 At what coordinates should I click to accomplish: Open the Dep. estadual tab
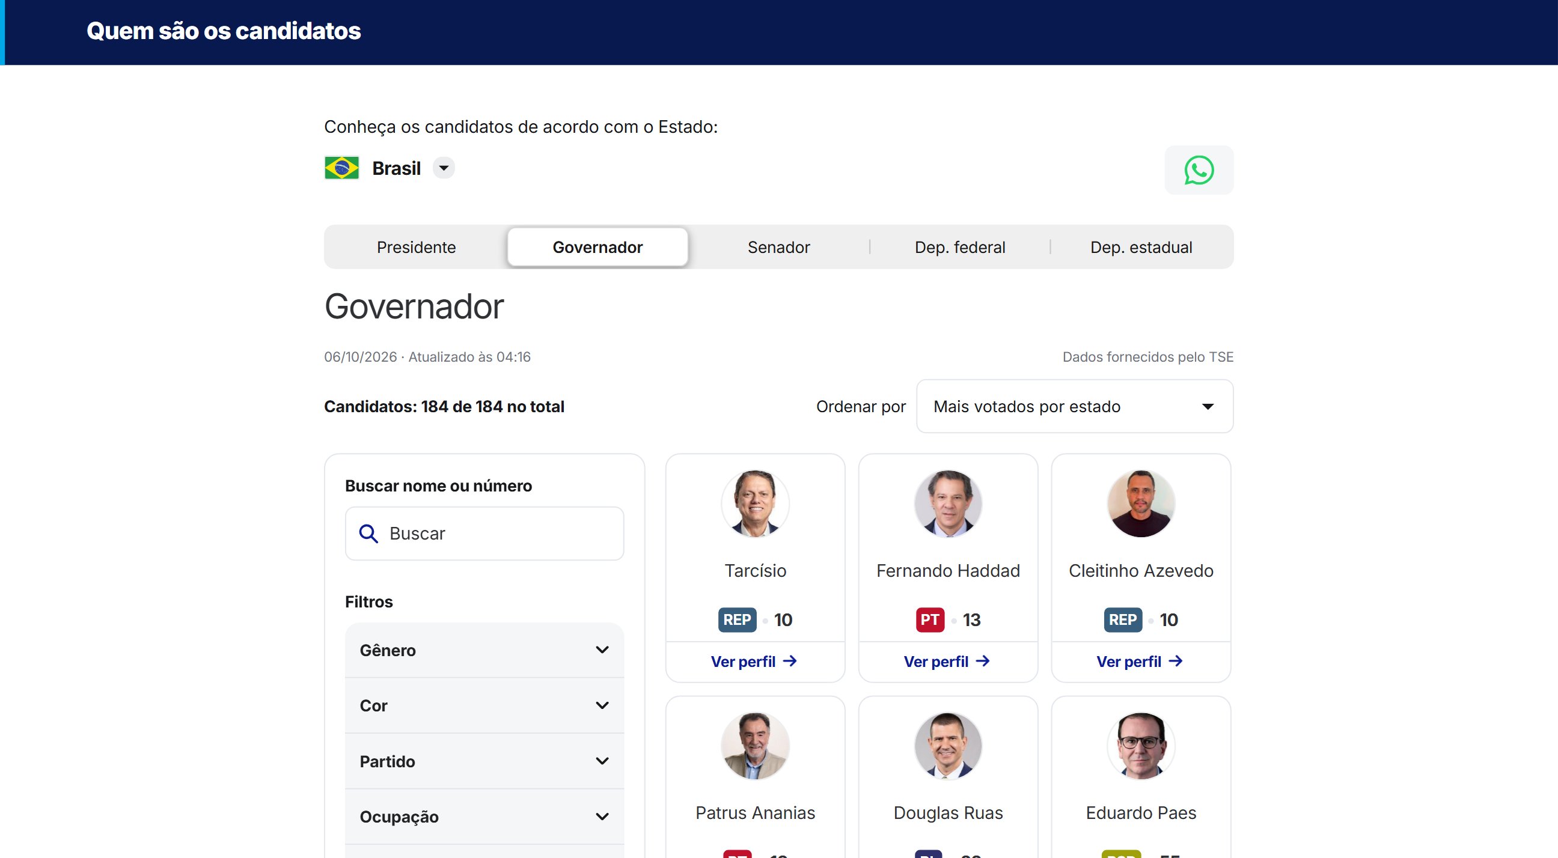tap(1141, 248)
